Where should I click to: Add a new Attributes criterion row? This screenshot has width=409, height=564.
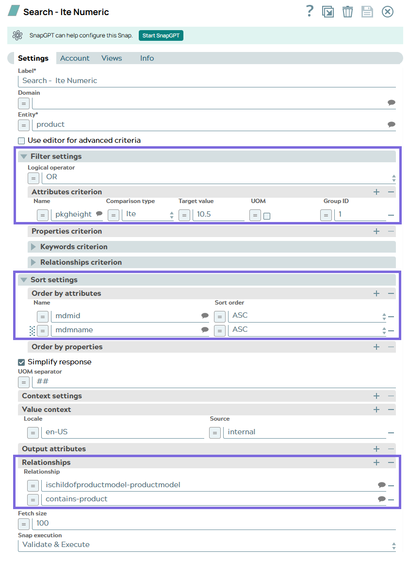(x=376, y=191)
